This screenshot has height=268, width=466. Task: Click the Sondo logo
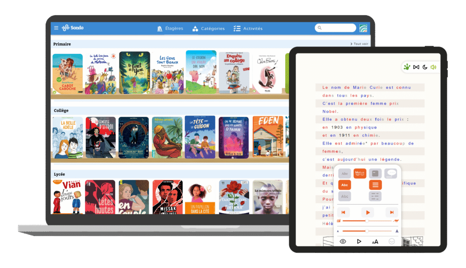[72, 28]
